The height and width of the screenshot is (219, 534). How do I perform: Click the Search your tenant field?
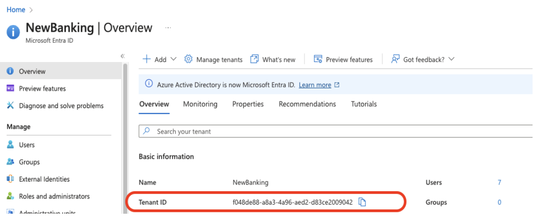[335, 131]
